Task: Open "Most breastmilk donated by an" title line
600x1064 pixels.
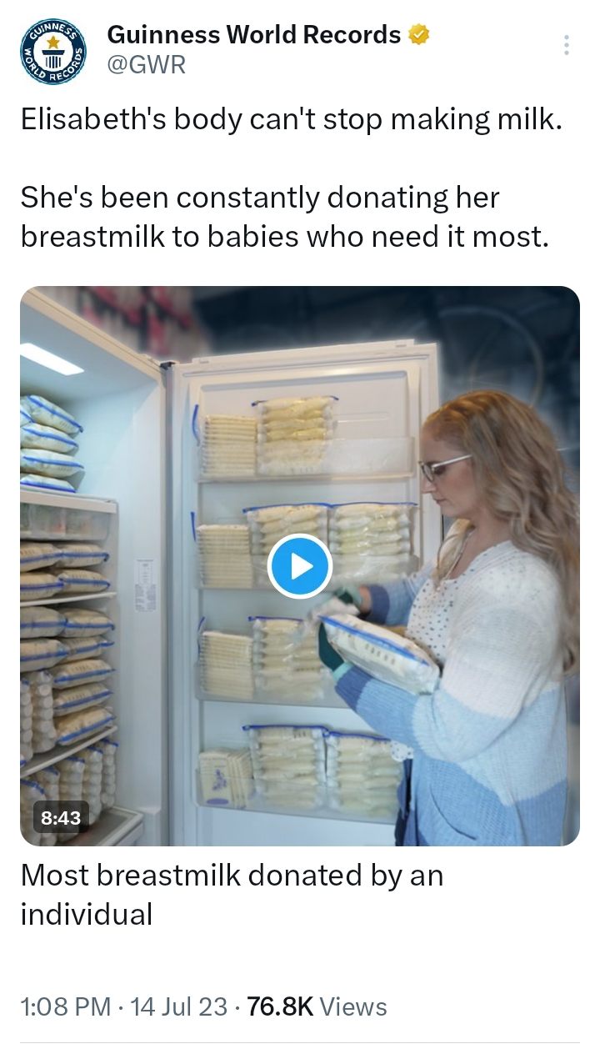Action: coord(232,875)
